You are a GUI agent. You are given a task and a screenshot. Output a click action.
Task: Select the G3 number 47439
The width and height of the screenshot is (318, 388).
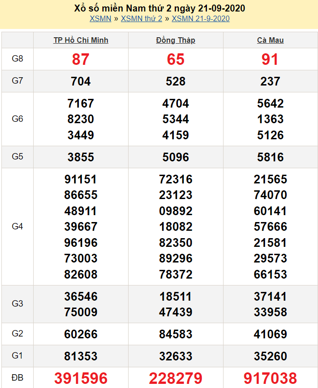pyautogui.click(x=176, y=312)
